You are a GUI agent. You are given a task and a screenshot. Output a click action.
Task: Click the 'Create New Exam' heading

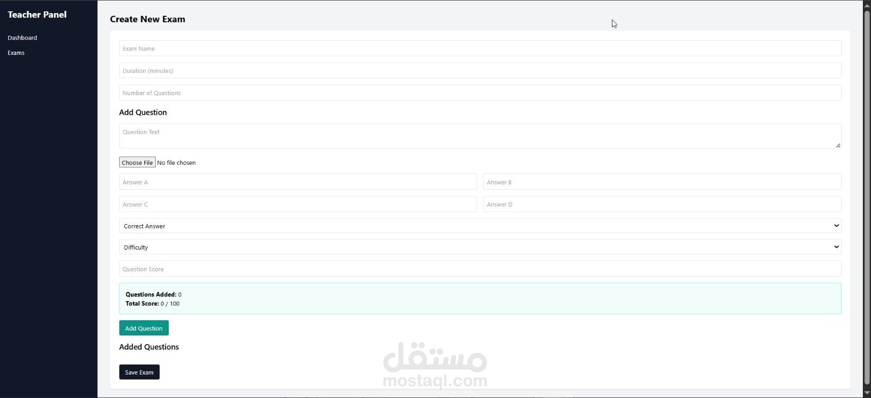148,19
